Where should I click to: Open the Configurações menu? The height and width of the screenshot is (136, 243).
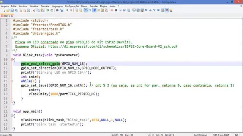pyautogui.click(x=72, y=6)
